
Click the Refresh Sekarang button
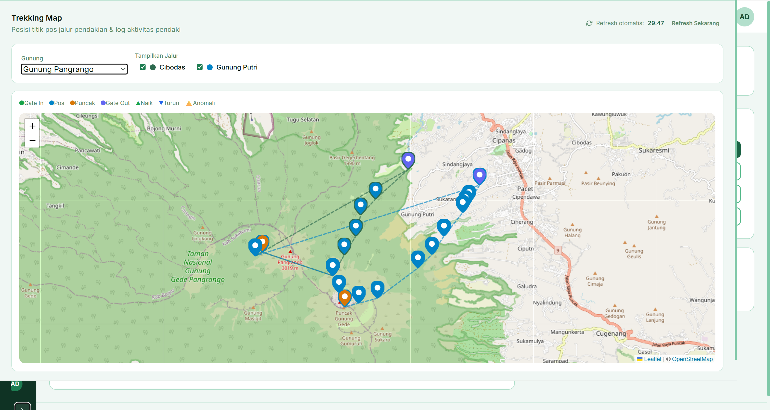(695, 23)
